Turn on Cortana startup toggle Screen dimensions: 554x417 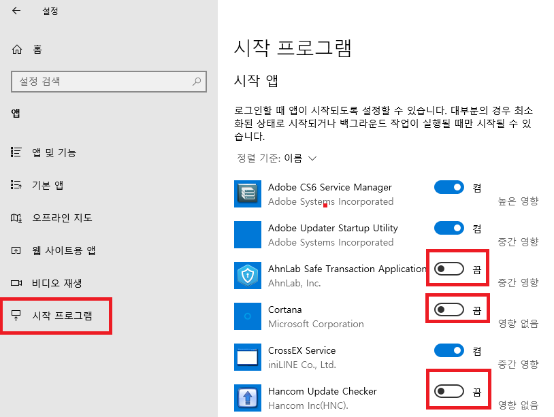click(x=449, y=310)
